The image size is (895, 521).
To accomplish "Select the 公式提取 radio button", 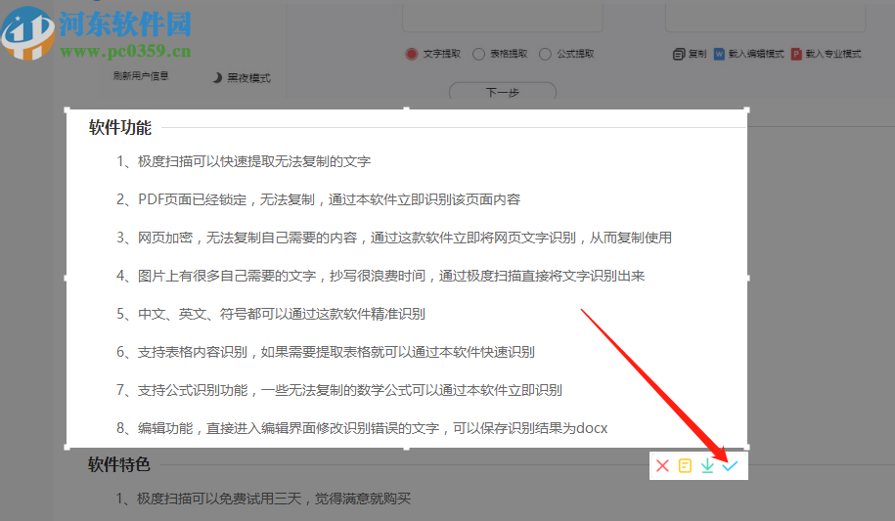I will pyautogui.click(x=545, y=54).
